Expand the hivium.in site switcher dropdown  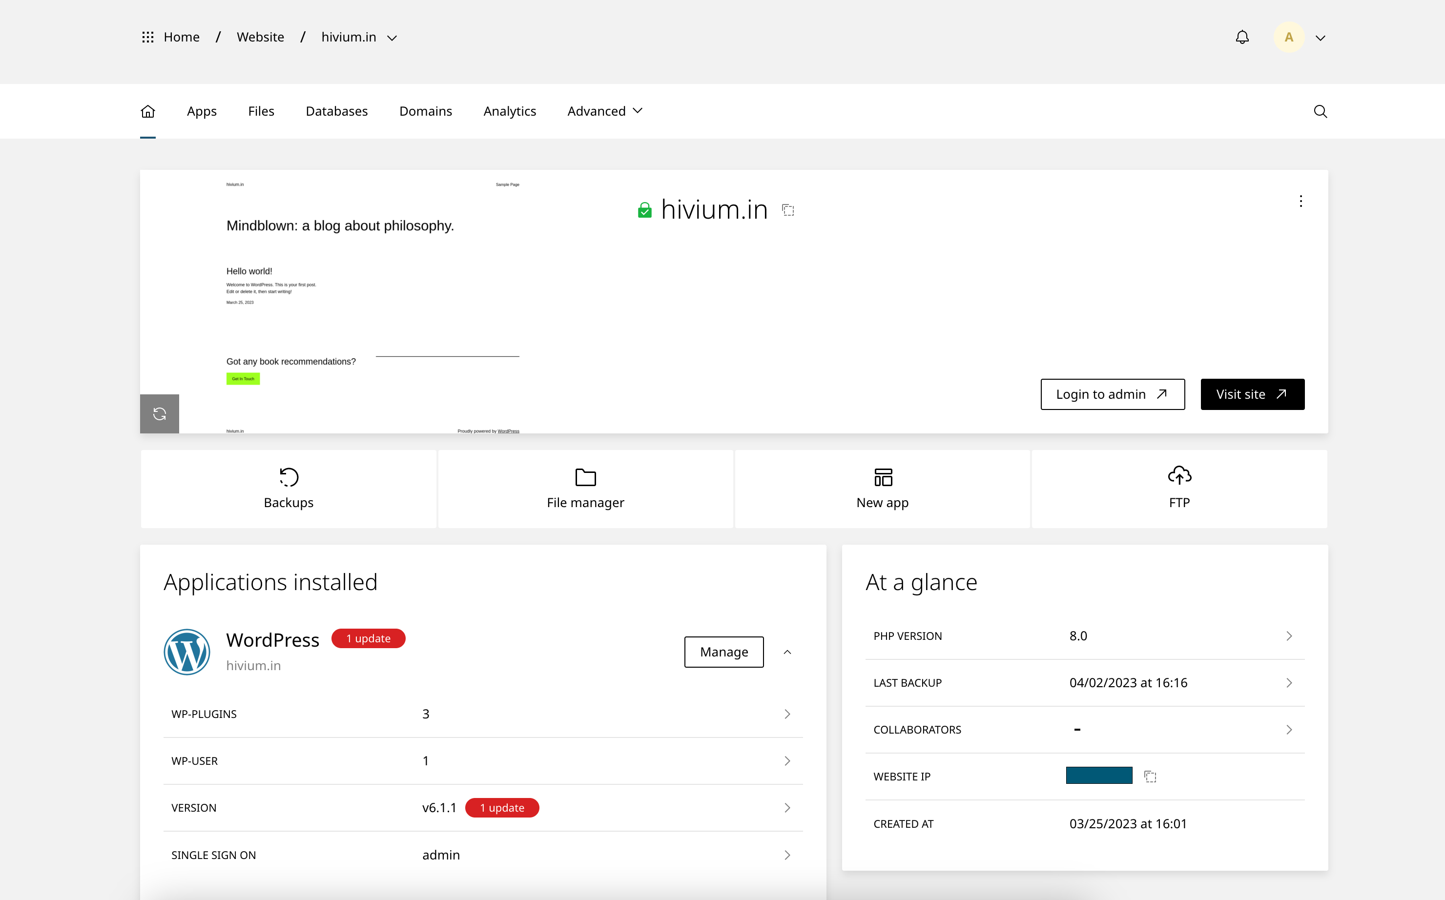coord(392,38)
